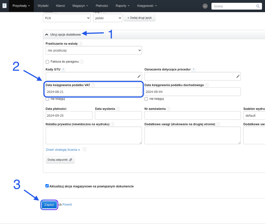This screenshot has height=224, width=265.
Task: Click help icon beside Nr zamówienia
Action: click(x=168, y=109)
